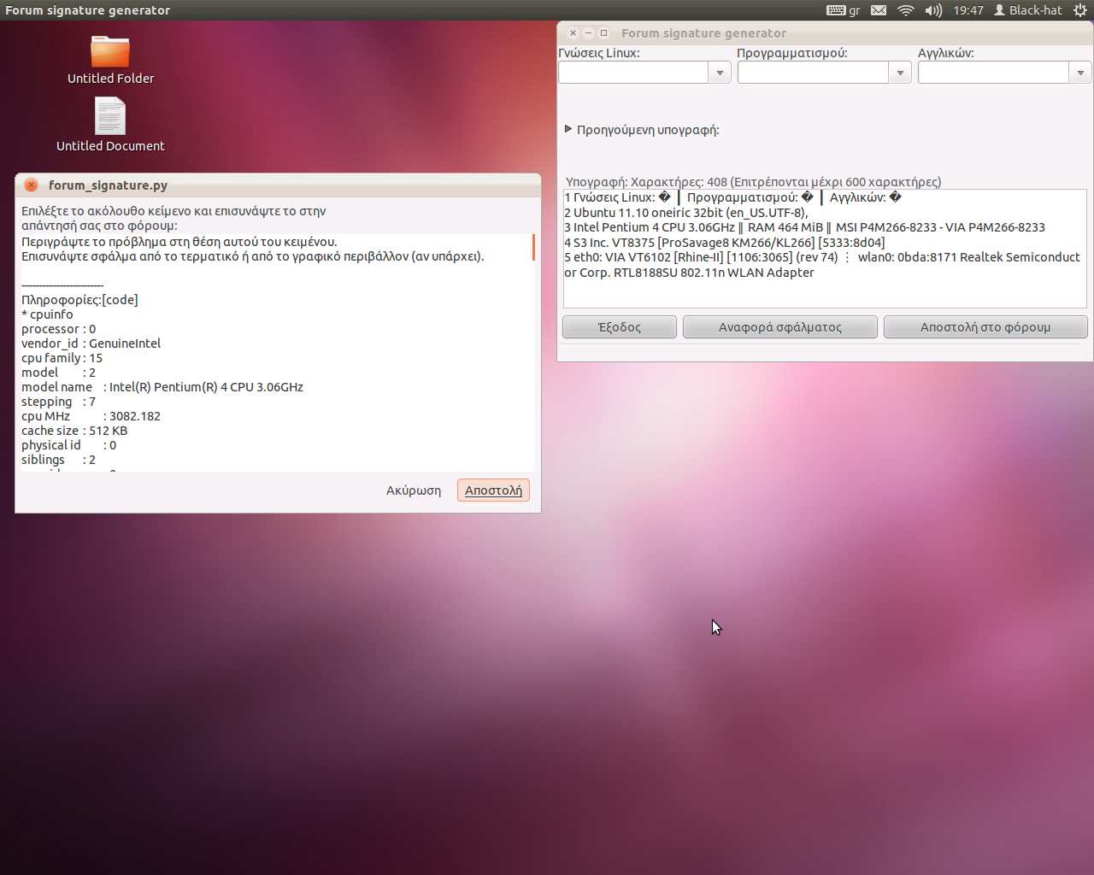The image size is (1094, 875).
Task: Close the forum_signature.py dialog
Action: [x=32, y=185]
